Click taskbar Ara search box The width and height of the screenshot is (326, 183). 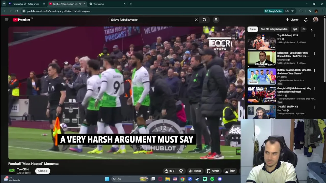coord(130,179)
